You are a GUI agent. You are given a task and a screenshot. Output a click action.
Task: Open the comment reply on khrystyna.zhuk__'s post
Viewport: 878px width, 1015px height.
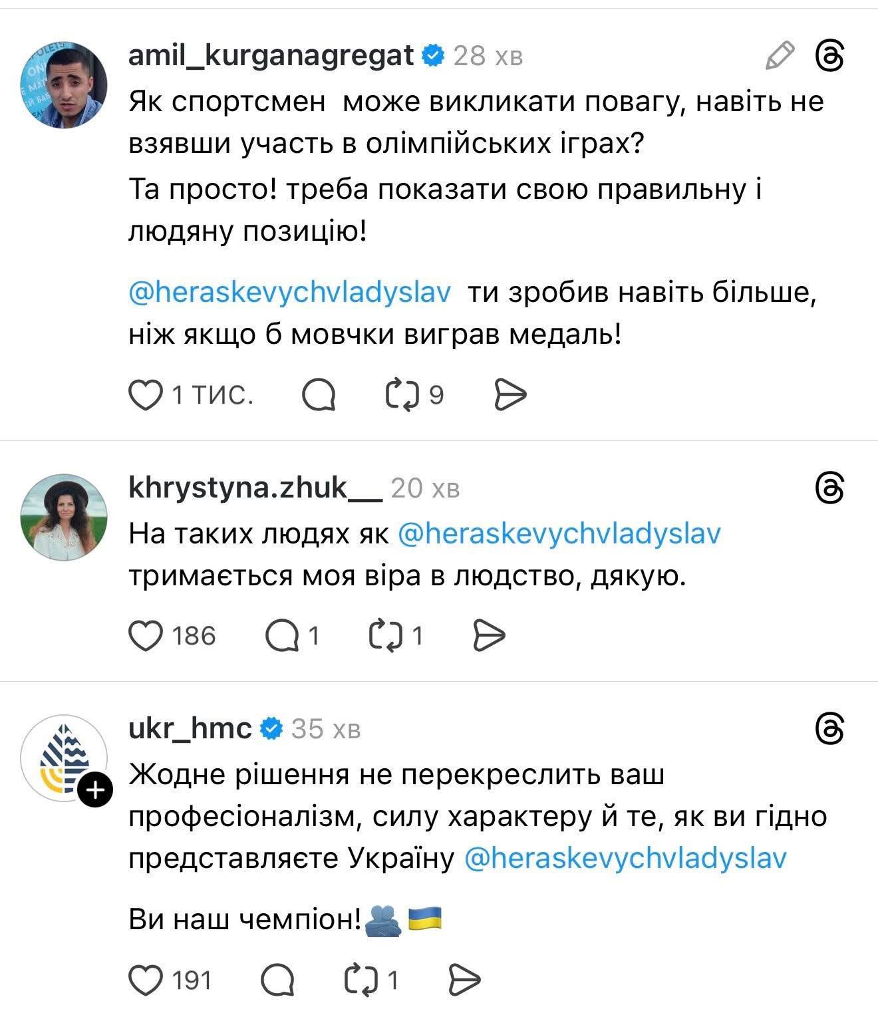pos(282,635)
